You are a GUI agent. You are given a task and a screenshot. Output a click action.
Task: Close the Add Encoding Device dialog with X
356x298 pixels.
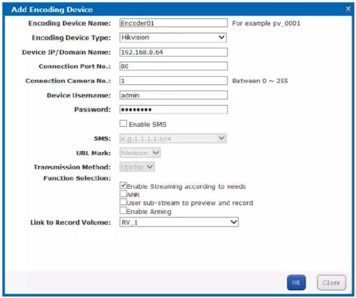coord(348,9)
